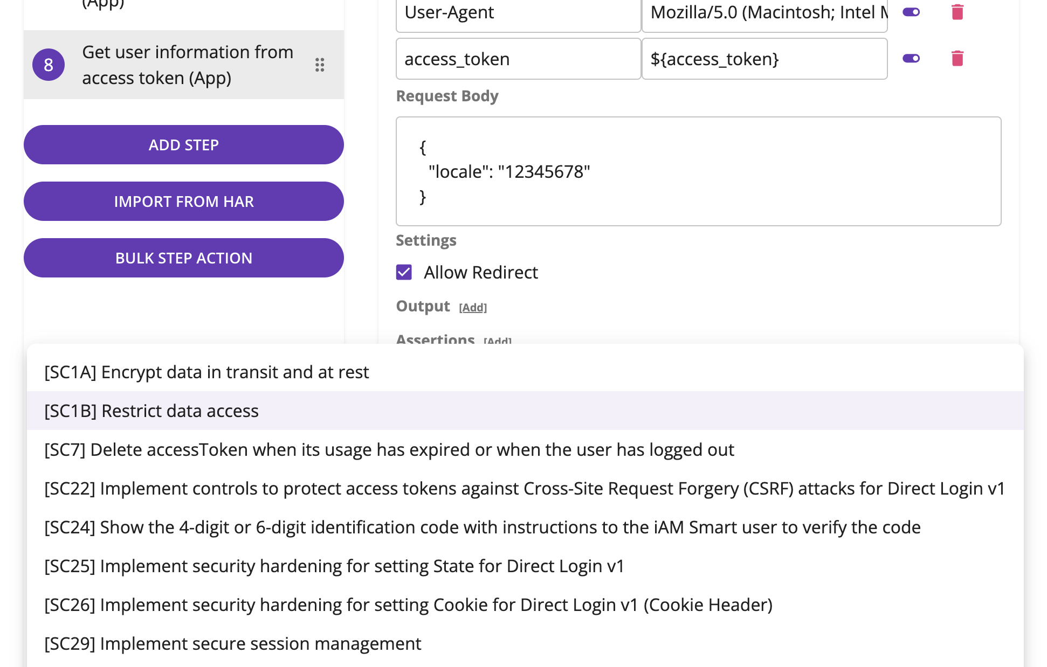Edit the ${access_token} value field

coord(764,59)
